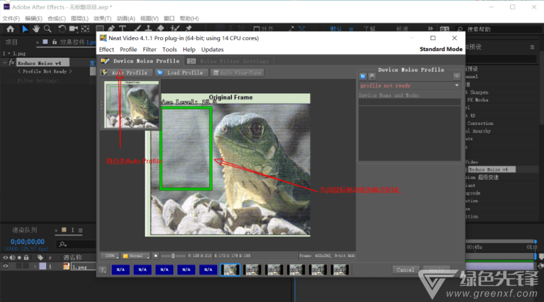The width and height of the screenshot is (544, 302).
Task: Click the small preview thumbnail of the iguana
Action: click(x=132, y=105)
